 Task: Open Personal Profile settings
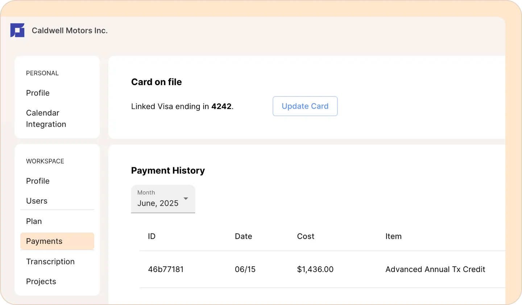pyautogui.click(x=38, y=93)
